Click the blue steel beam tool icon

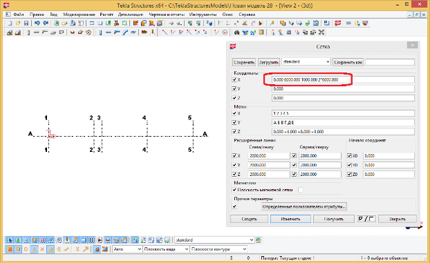[109, 32]
